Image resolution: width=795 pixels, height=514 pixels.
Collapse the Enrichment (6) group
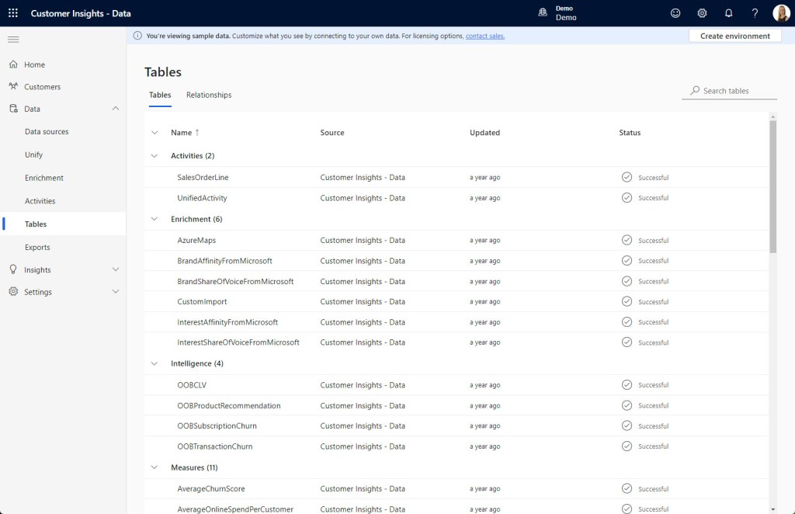pos(154,219)
